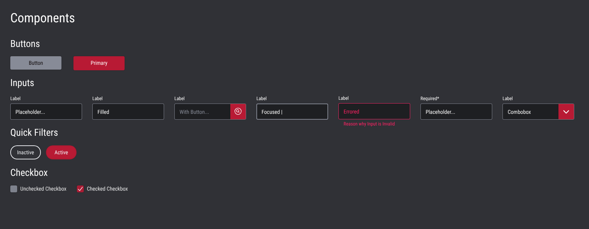The width and height of the screenshot is (589, 229).
Task: Click the Placeholder input beside the Filled input
Action: coord(46,112)
